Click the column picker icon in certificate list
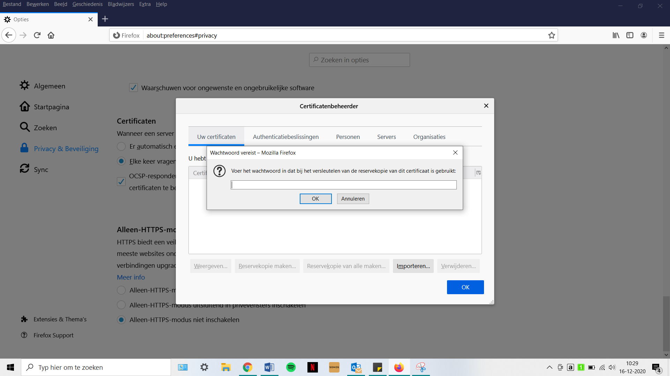 (x=478, y=173)
